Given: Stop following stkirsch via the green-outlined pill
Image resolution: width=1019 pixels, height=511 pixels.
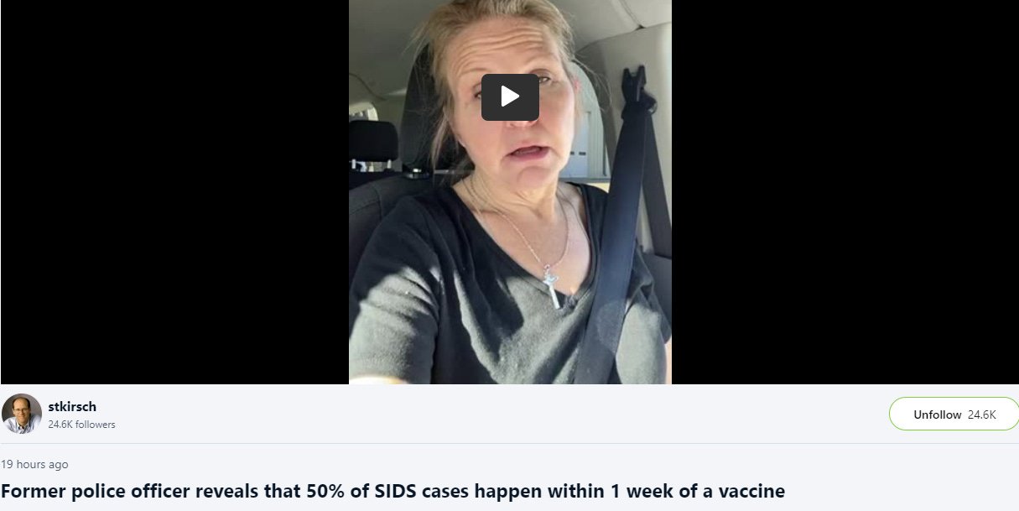Looking at the screenshot, I should tap(954, 414).
